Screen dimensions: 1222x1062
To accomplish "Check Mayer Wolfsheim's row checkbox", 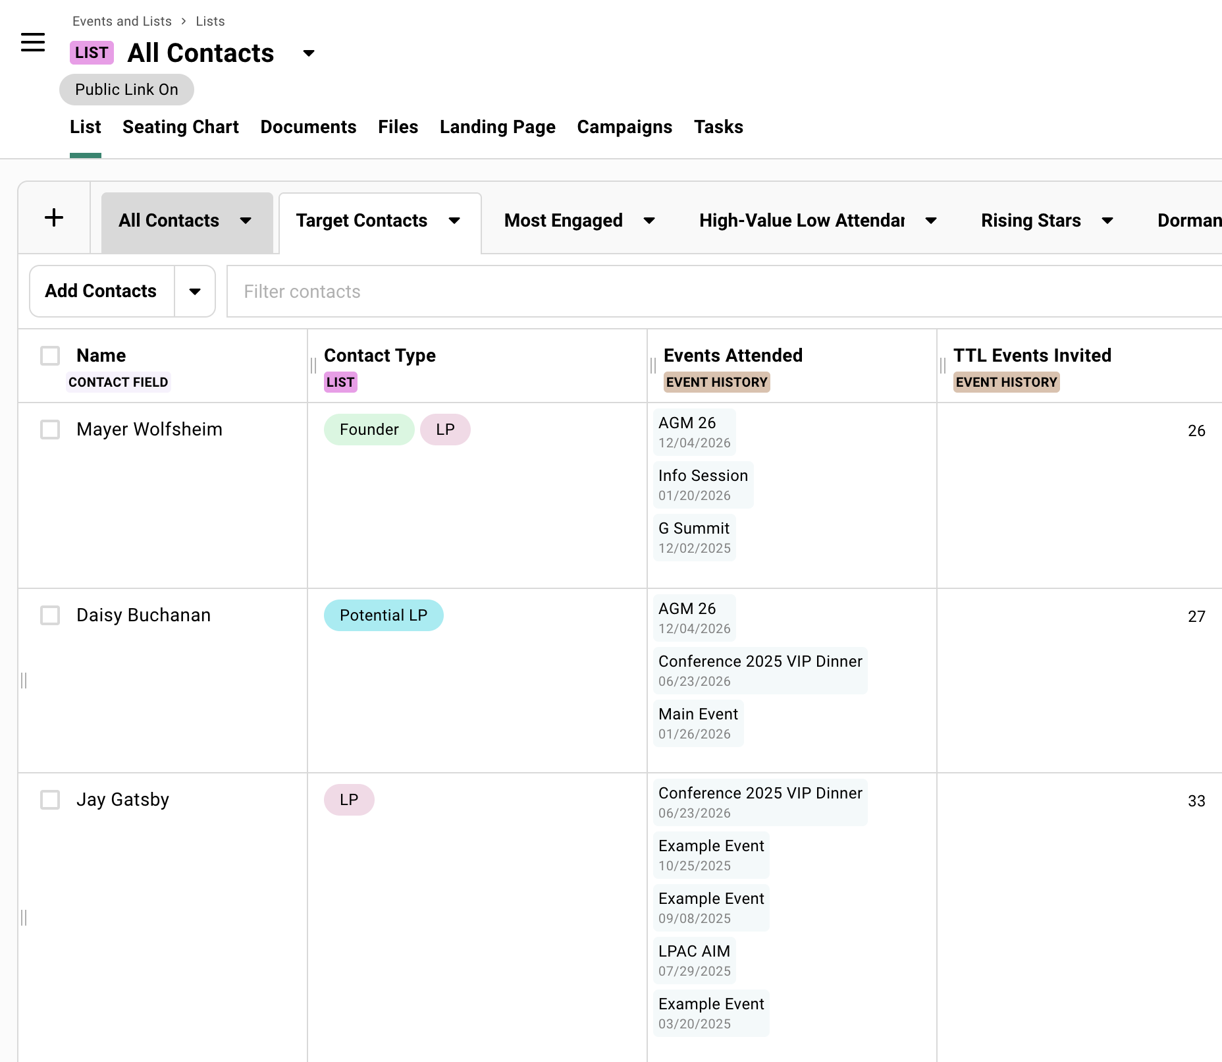I will tap(50, 430).
